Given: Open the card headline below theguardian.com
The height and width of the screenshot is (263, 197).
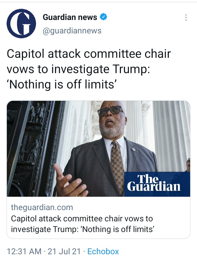Looking at the screenshot, I should click(82, 224).
